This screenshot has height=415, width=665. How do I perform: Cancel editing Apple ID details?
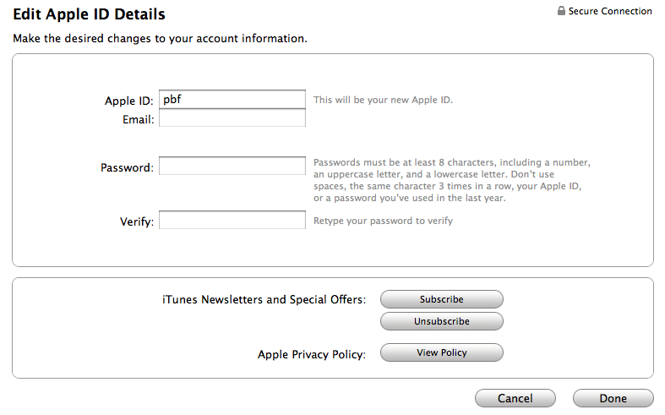coord(515,398)
